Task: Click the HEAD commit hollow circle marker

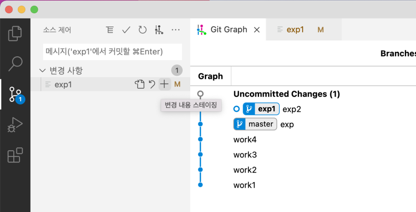Action: (236, 109)
